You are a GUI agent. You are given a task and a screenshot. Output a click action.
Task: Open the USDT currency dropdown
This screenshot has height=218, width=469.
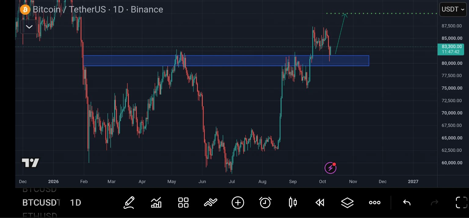tap(453, 9)
